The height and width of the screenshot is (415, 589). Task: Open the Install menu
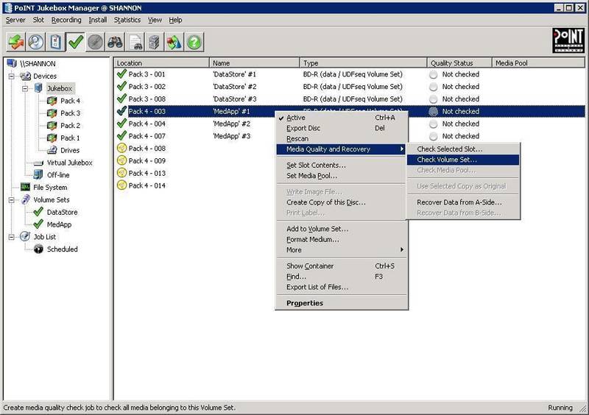(x=98, y=20)
